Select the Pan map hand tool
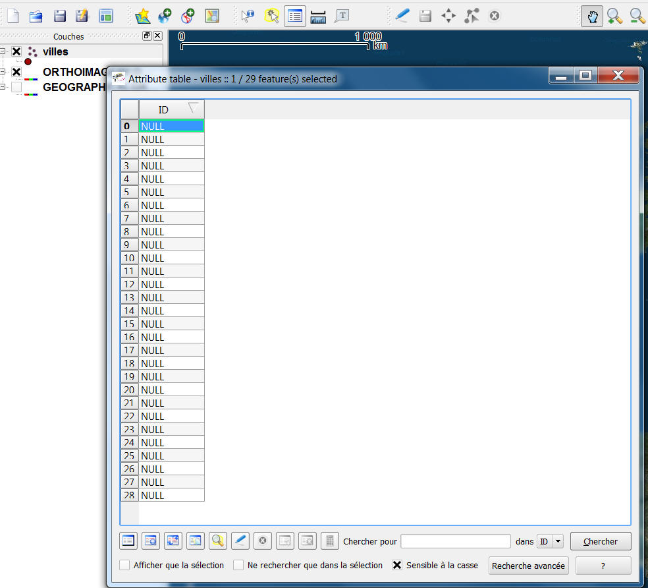648x588 pixels. coord(592,16)
